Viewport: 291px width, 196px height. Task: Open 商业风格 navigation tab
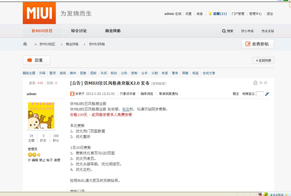(113, 31)
